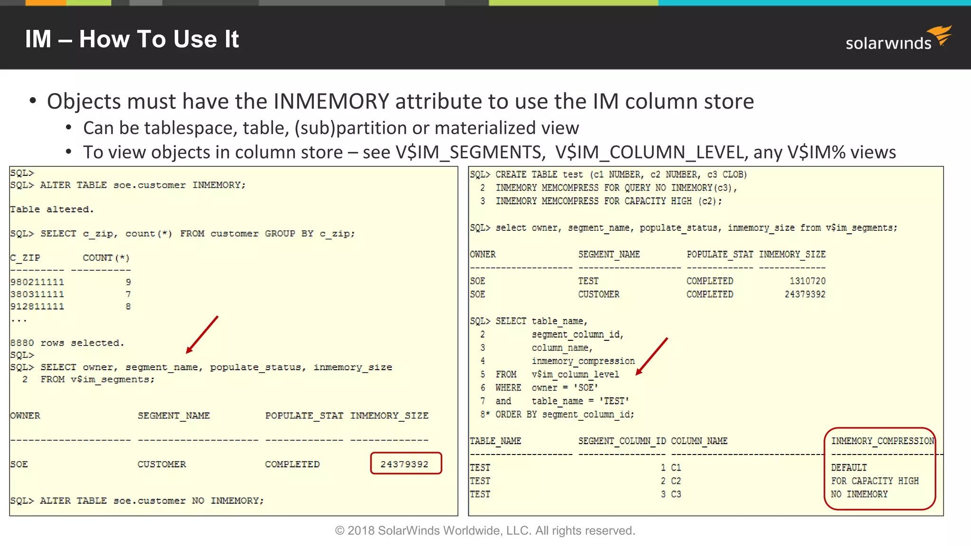Viewport: 971px width, 546px height.
Task: Click zip value 380311111
Action: pos(37,294)
